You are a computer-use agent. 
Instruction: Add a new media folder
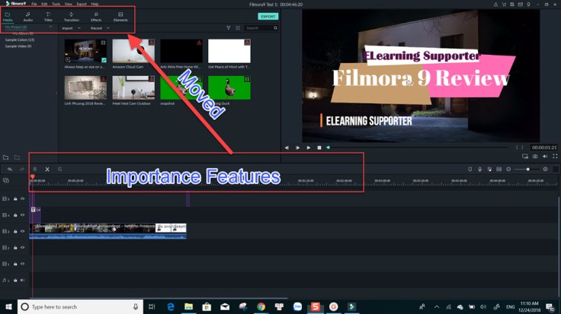pos(6,157)
